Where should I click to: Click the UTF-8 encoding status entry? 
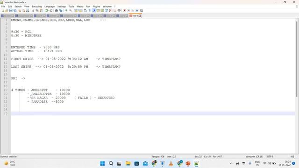pyautogui.click(x=270, y=157)
